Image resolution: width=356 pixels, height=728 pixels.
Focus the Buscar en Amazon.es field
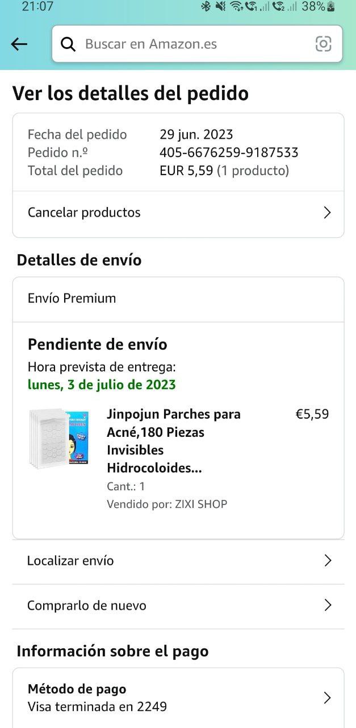197,44
